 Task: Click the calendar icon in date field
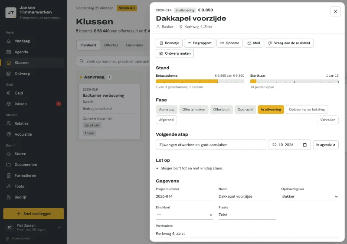pyautogui.click(x=305, y=145)
